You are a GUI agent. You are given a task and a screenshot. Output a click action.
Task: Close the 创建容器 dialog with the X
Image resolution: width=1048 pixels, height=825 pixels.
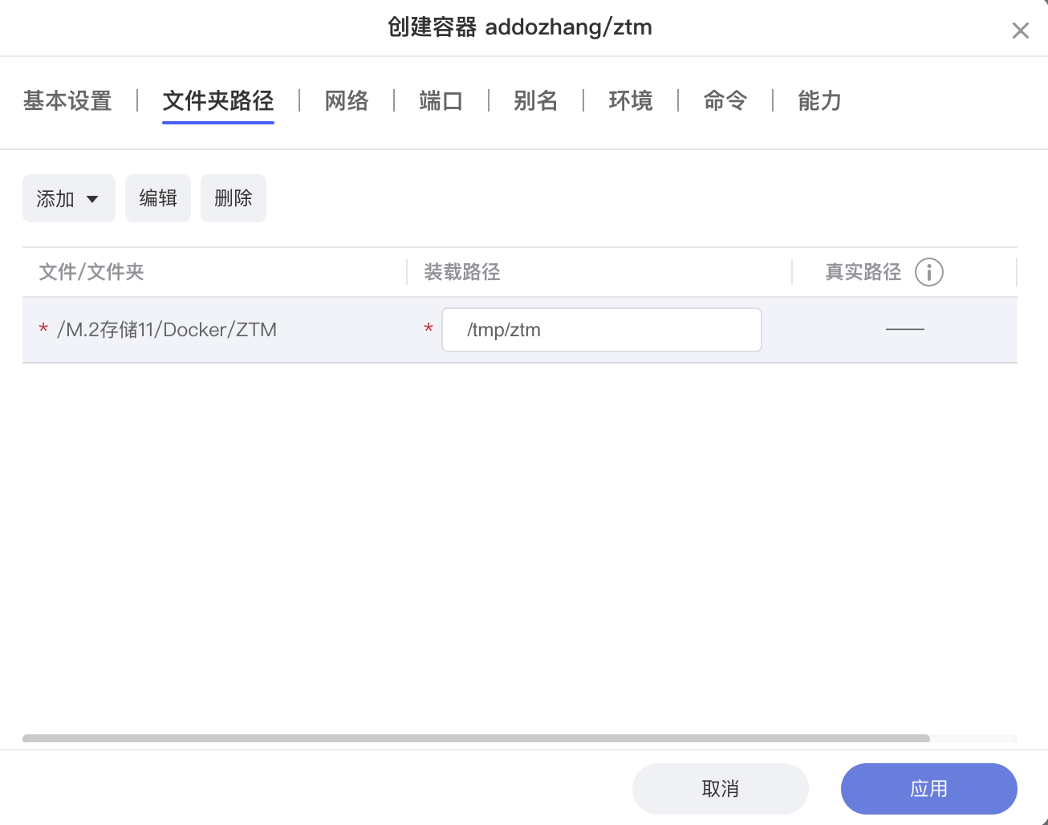coord(1020,30)
